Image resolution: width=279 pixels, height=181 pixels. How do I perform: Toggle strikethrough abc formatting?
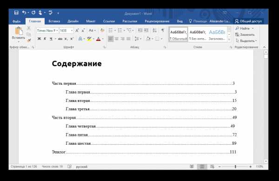tap(60, 39)
